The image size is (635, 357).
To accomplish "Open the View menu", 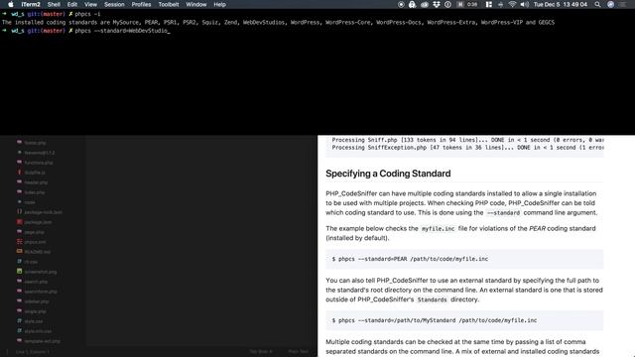I will [90, 4].
